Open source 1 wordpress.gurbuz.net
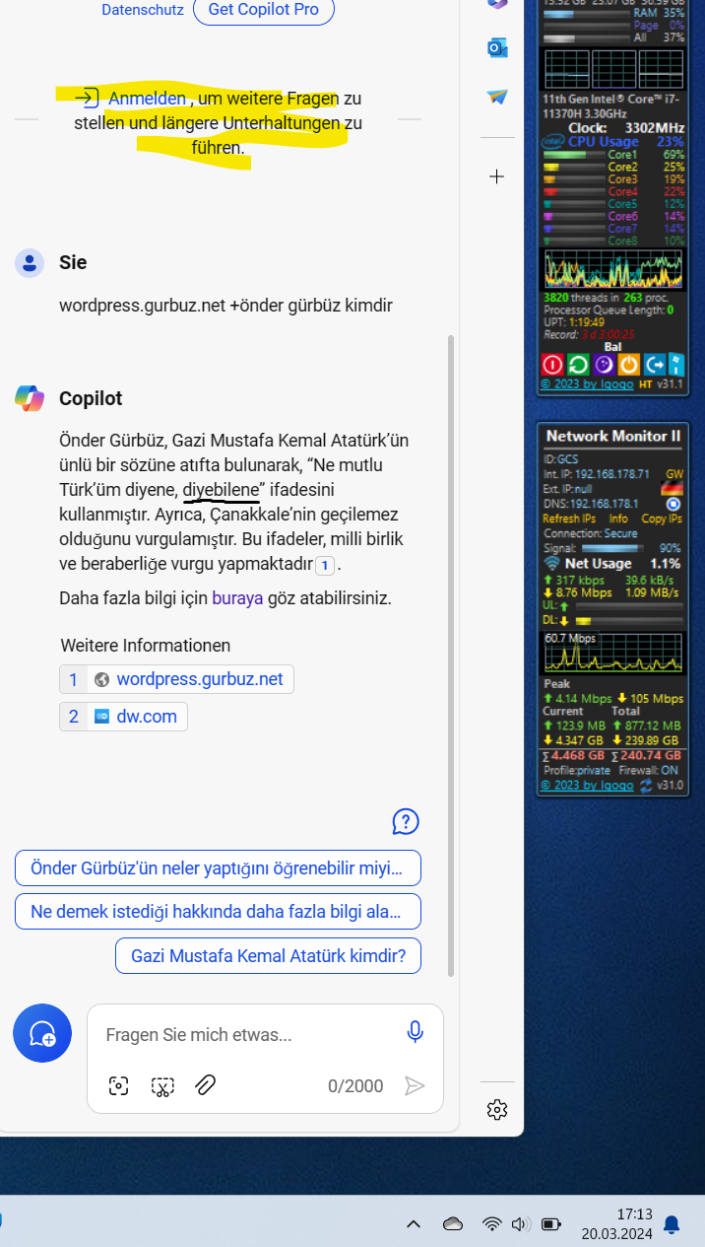This screenshot has width=705, height=1247. [177, 679]
